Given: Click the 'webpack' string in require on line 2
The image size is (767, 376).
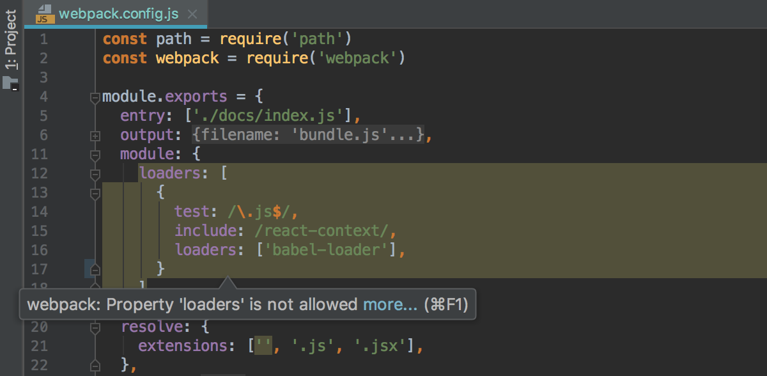Looking at the screenshot, I should click(357, 58).
